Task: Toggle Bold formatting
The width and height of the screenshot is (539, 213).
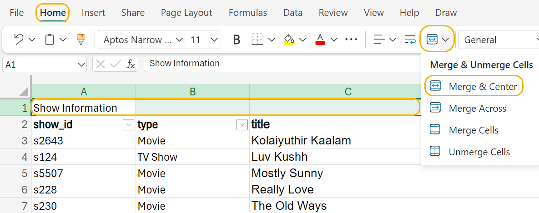Action: (x=237, y=40)
